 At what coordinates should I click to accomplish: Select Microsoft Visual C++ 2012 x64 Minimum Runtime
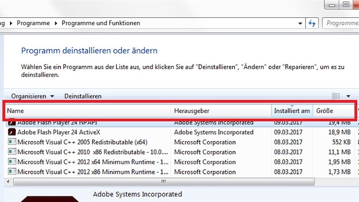click(x=93, y=162)
